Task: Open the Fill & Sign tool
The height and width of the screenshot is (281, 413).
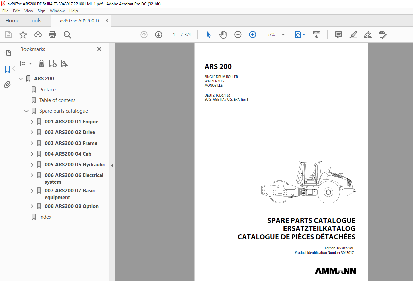Action: point(368,35)
